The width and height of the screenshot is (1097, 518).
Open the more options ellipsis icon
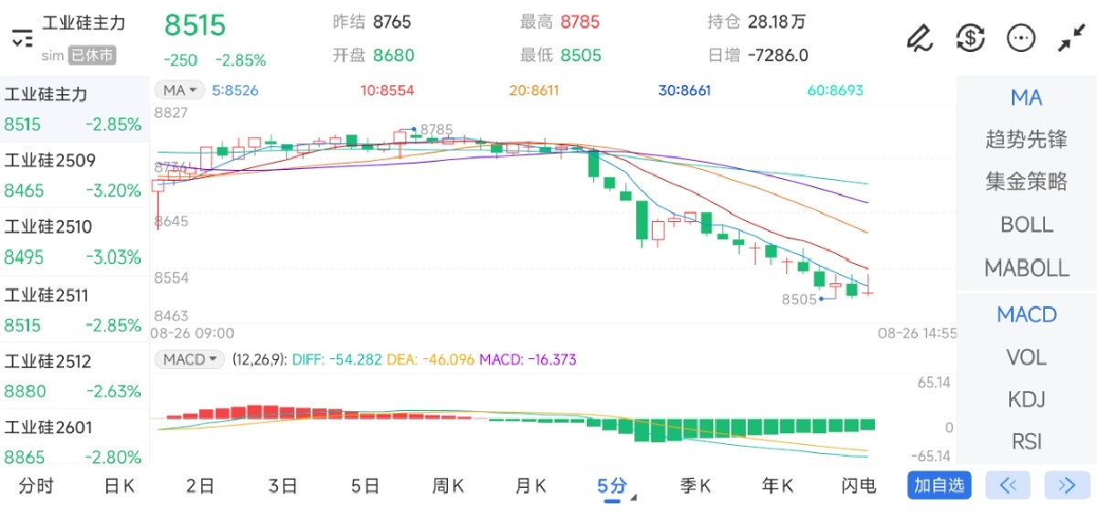(1020, 37)
